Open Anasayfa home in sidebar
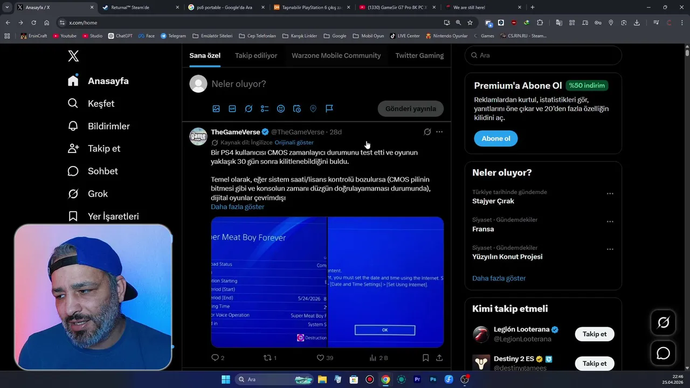 coord(98,81)
